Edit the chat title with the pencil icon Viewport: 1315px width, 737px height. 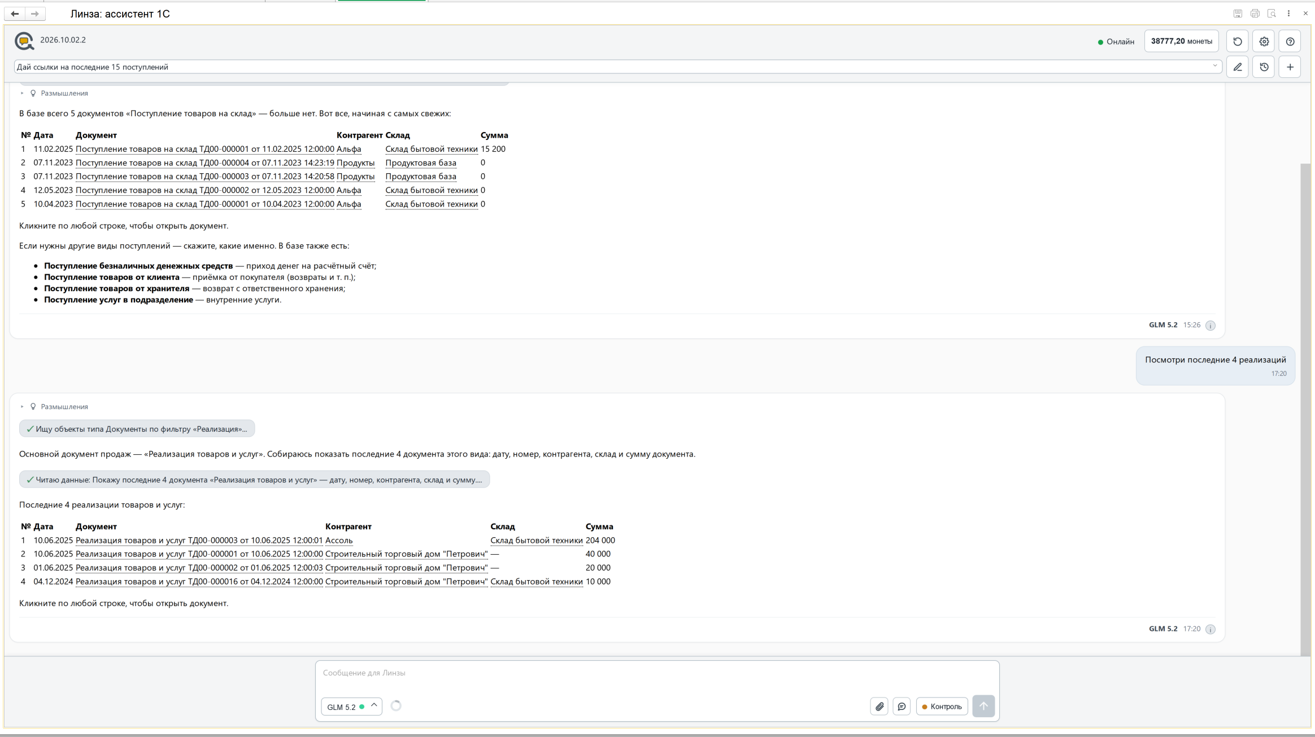click(1238, 67)
